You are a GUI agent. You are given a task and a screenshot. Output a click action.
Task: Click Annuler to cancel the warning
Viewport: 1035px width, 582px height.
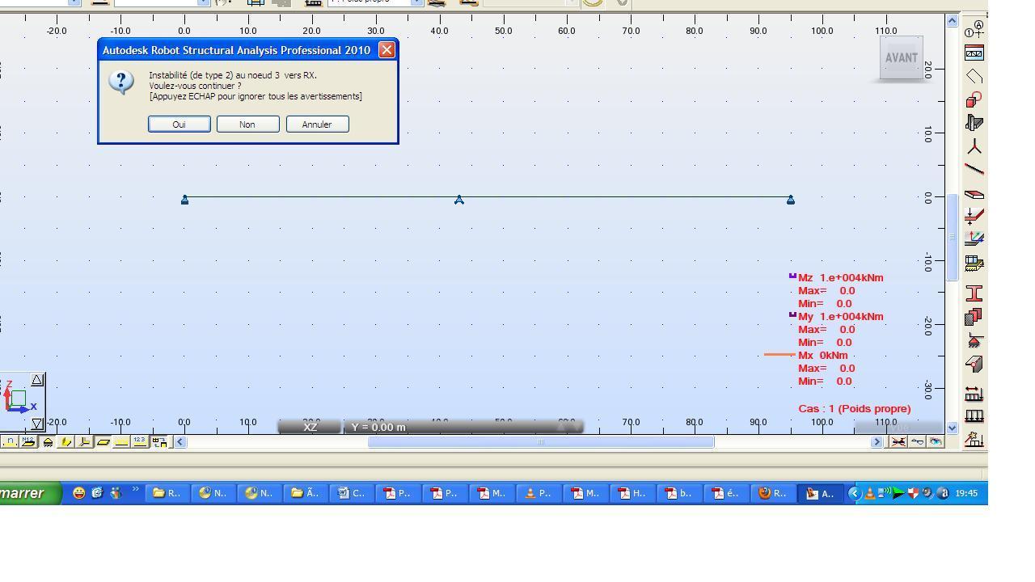tap(317, 124)
